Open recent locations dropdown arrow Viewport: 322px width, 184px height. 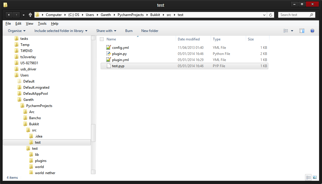[24, 15]
